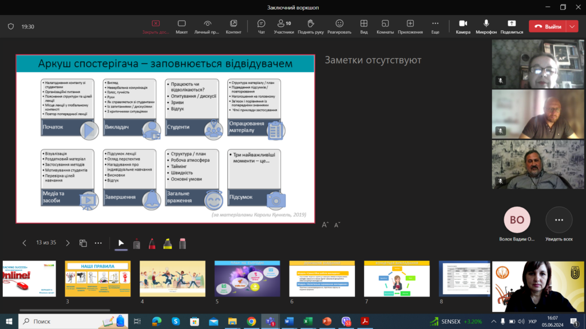Expand the leave options arrow
The width and height of the screenshot is (586, 329).
pyautogui.click(x=573, y=26)
